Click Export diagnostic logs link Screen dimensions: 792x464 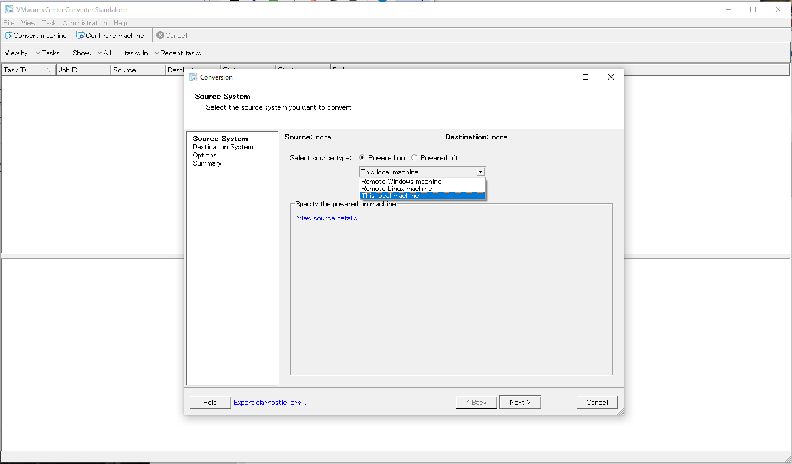tap(269, 403)
